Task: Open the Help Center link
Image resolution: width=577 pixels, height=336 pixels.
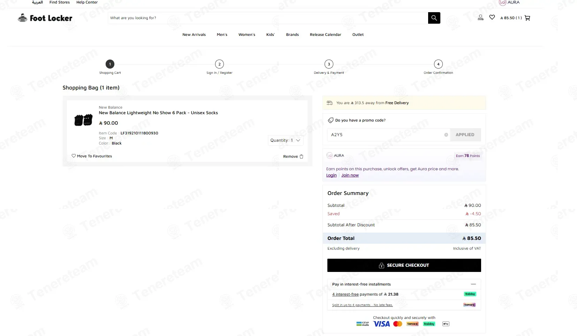Action: [87, 2]
